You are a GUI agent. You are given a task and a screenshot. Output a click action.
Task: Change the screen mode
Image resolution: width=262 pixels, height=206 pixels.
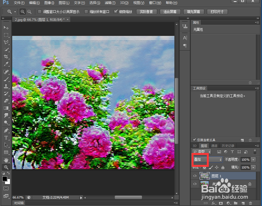pyautogui.click(x=6, y=196)
